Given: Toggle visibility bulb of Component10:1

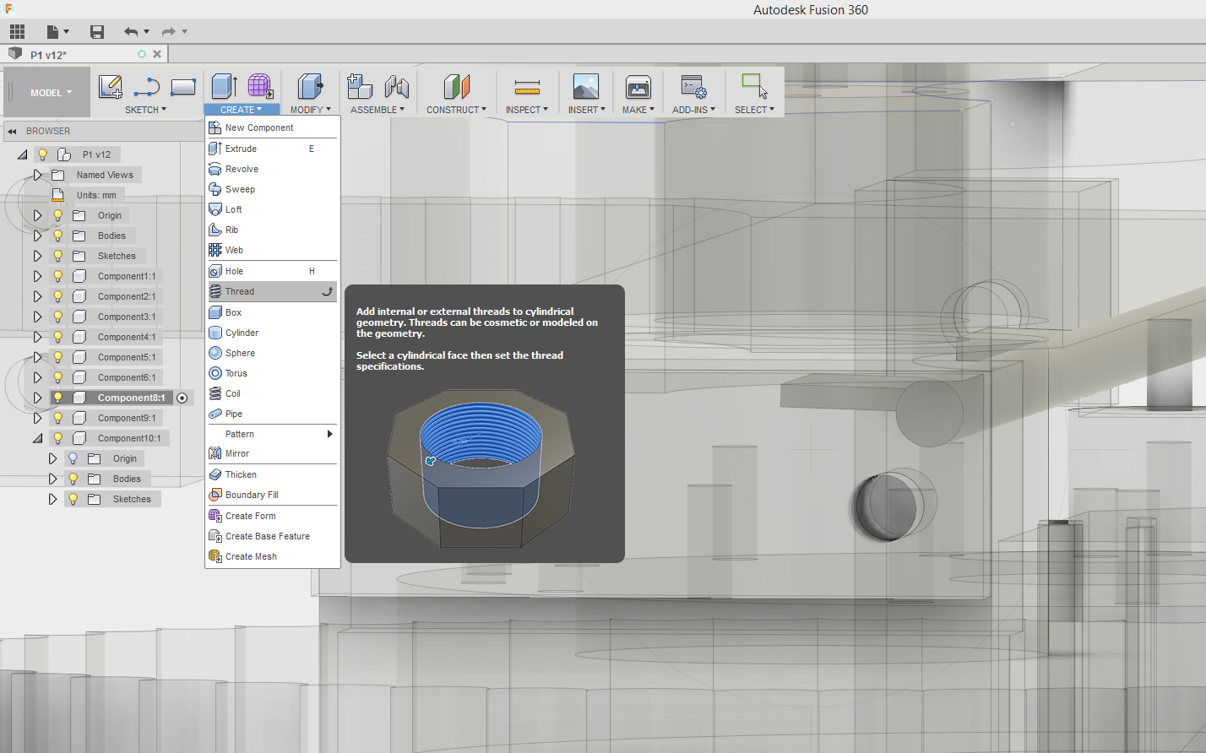Looking at the screenshot, I should coord(58,438).
